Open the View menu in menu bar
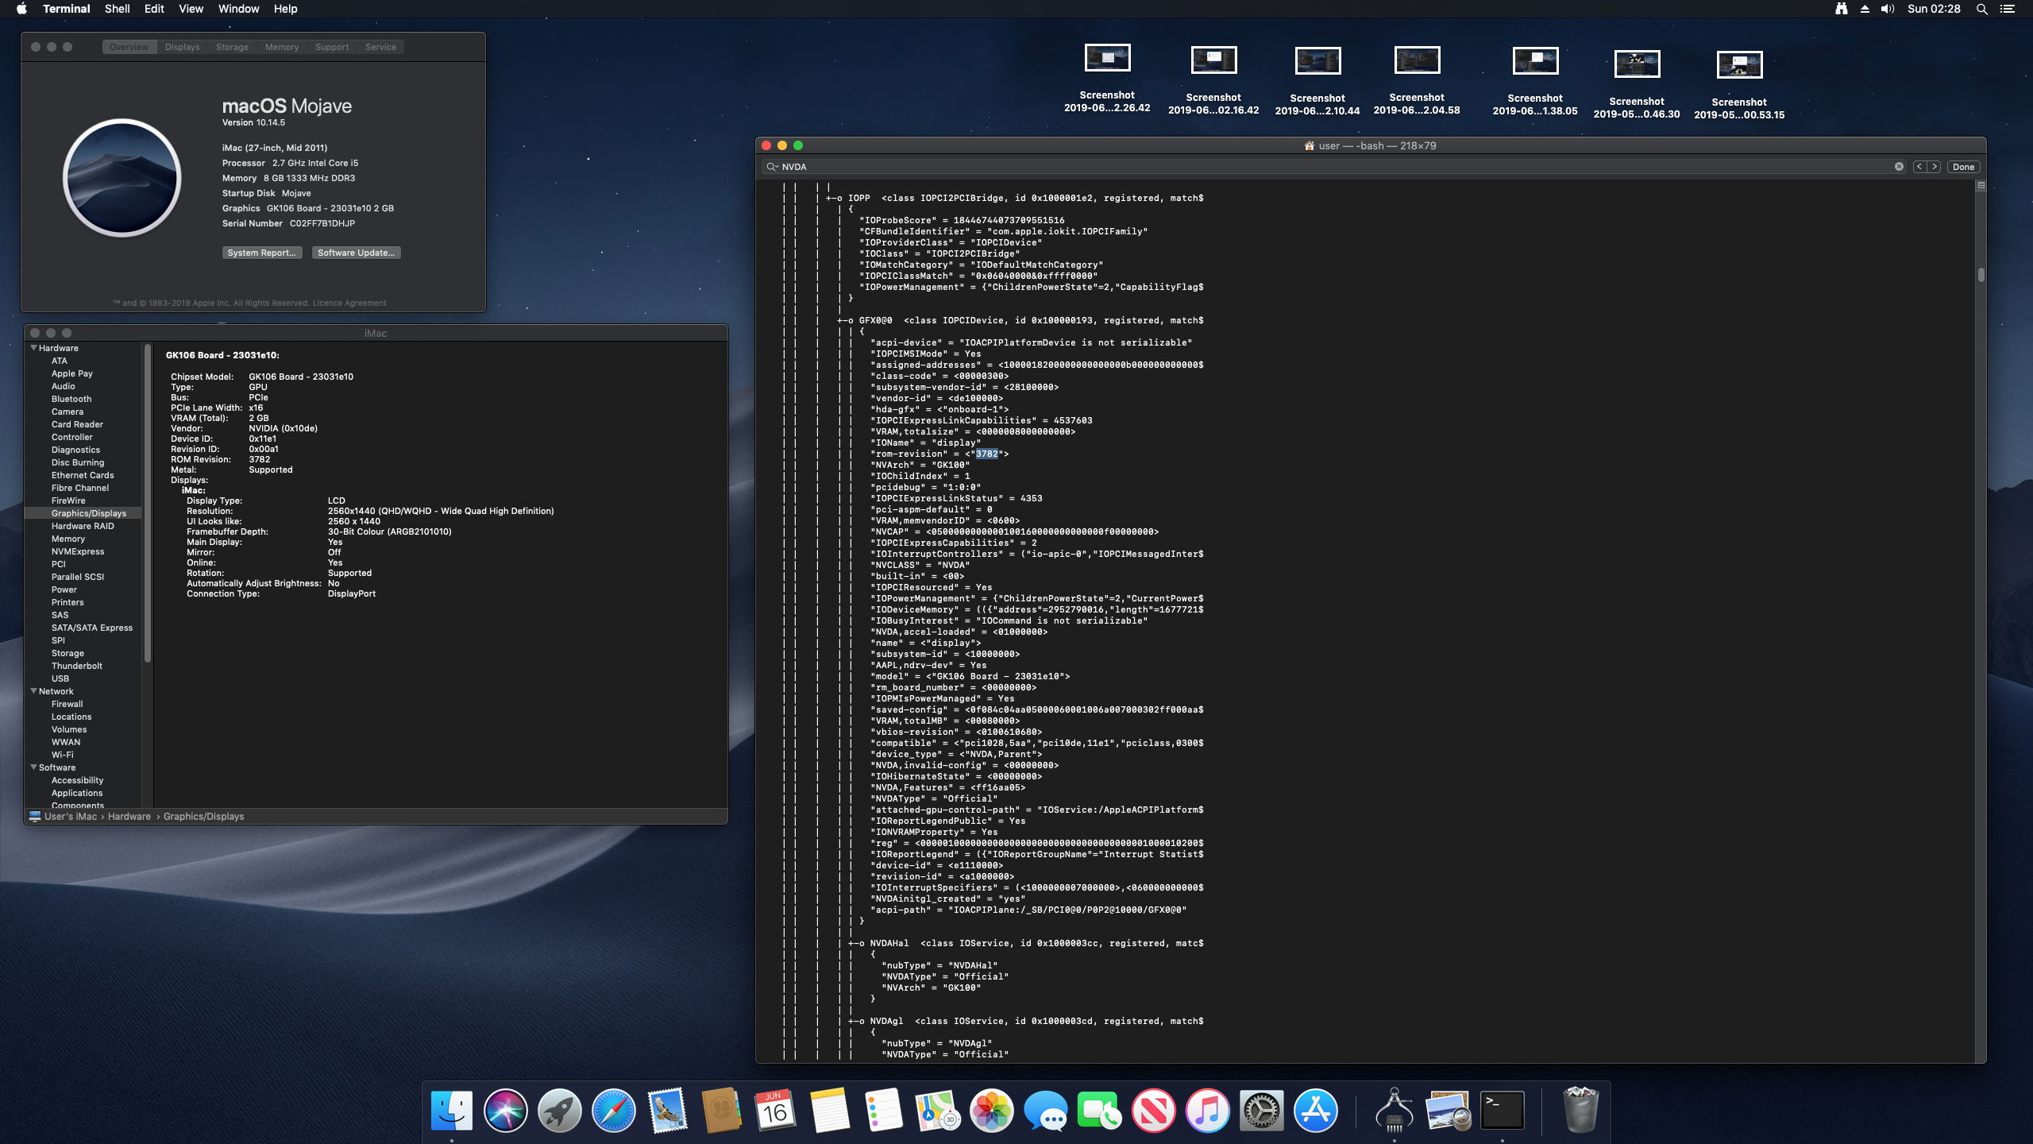 click(191, 9)
